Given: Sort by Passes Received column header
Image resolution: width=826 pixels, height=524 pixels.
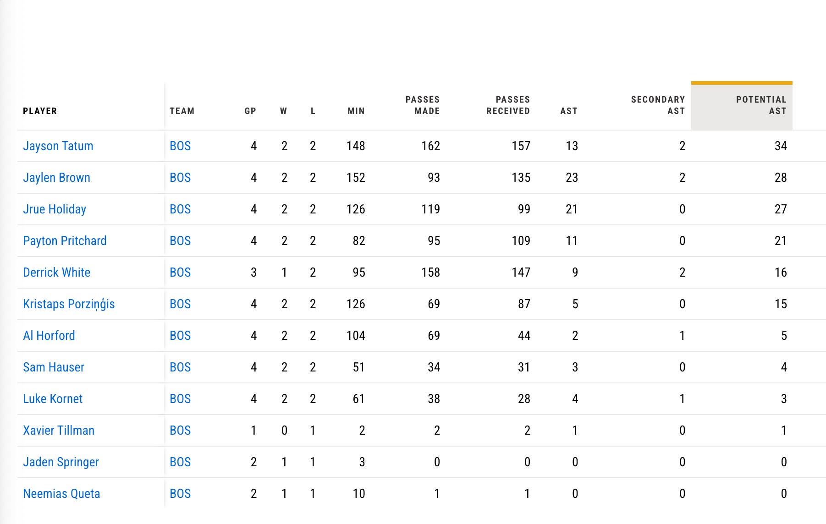Looking at the screenshot, I should 508,105.
